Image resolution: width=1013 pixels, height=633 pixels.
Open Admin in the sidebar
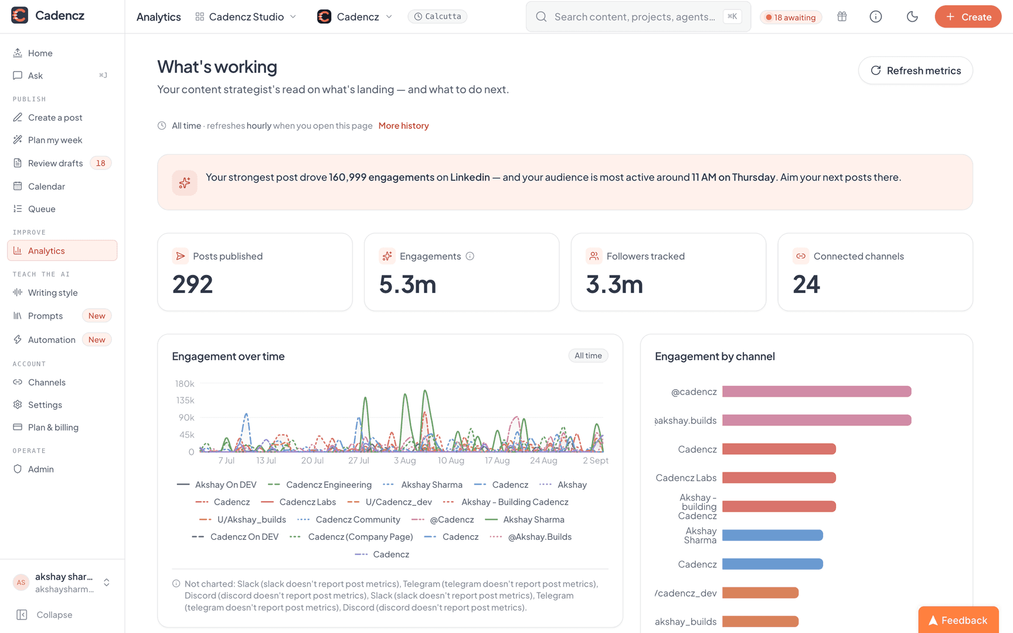coord(62,469)
